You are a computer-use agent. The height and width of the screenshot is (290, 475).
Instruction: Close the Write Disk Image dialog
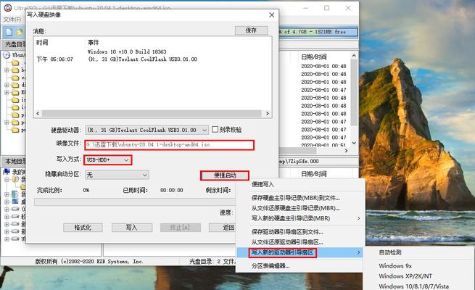(x=272, y=15)
